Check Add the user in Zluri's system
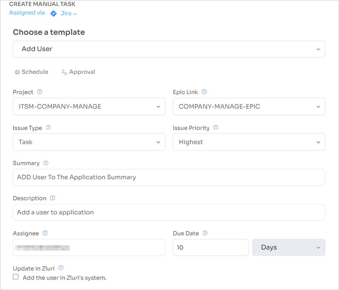 pyautogui.click(x=16, y=277)
